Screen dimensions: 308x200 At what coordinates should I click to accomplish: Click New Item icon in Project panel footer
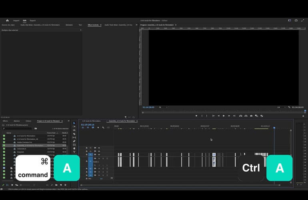coord(61,185)
